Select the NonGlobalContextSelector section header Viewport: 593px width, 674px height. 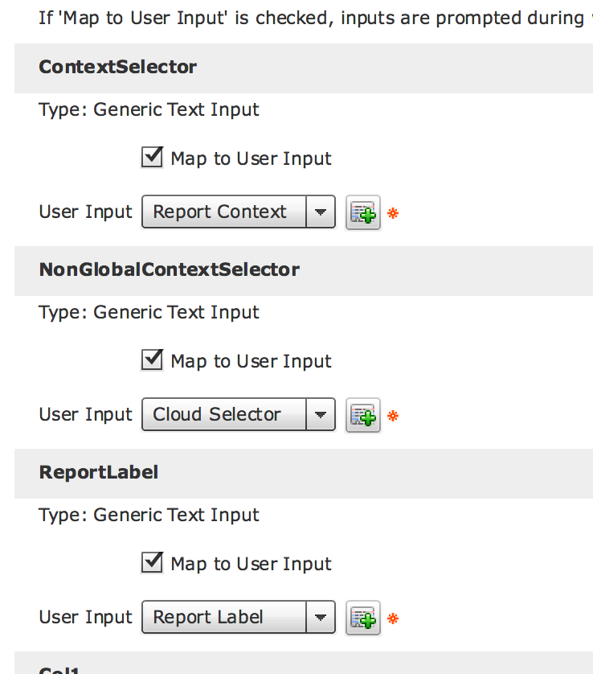304,271
